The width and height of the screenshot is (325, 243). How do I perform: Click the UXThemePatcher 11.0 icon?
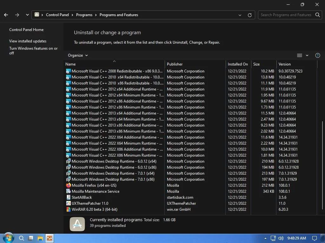tap(69, 203)
